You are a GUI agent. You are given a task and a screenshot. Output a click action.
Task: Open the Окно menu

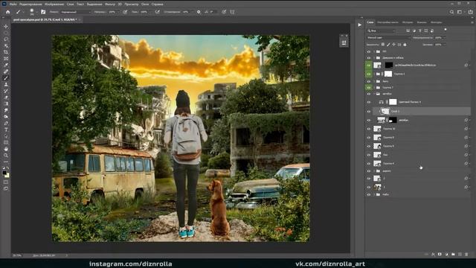[x=145, y=4]
